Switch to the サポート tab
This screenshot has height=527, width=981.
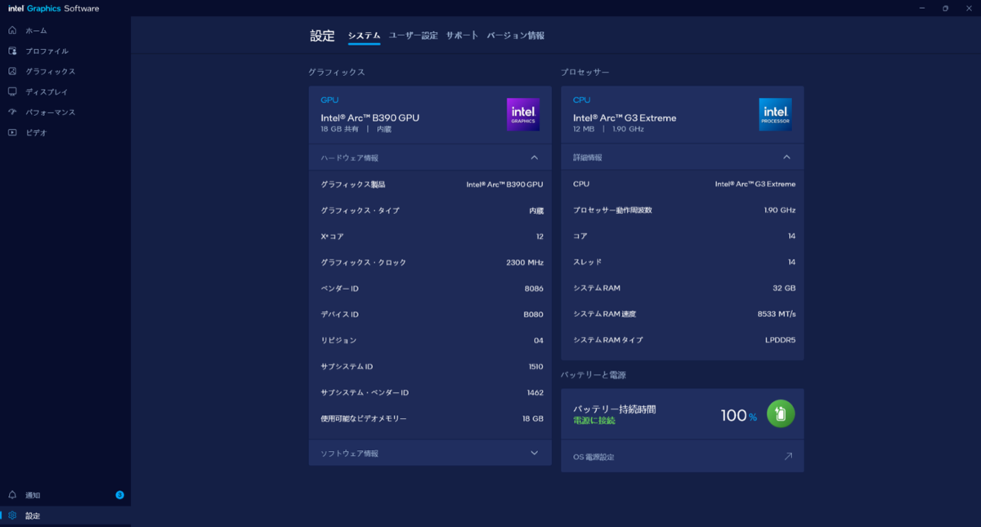[462, 36]
